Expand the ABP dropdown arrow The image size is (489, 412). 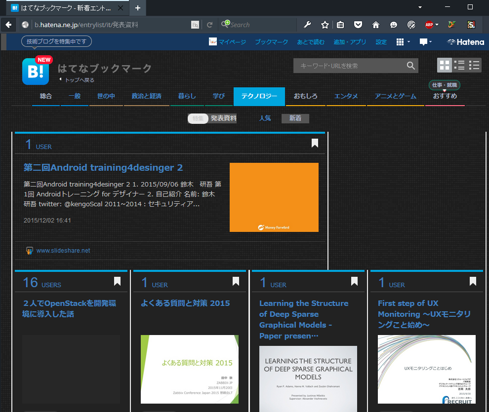click(437, 25)
